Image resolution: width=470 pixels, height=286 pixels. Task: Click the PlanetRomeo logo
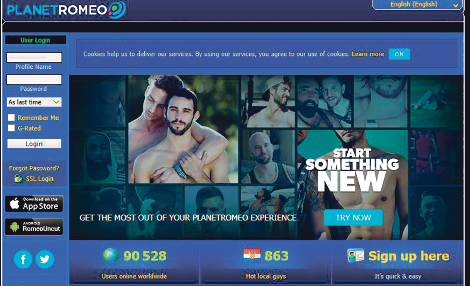[x=66, y=10]
